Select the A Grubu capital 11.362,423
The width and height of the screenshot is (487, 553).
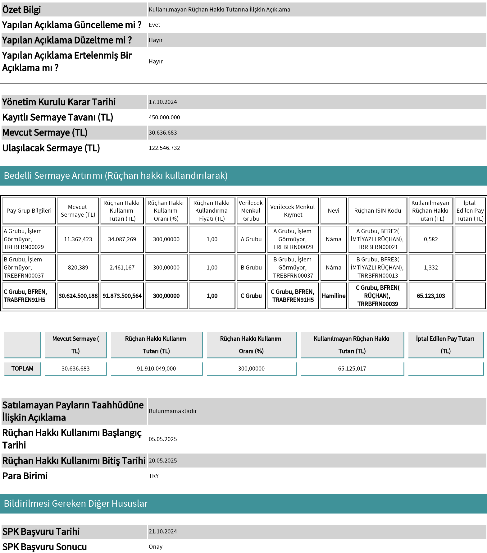78,239
